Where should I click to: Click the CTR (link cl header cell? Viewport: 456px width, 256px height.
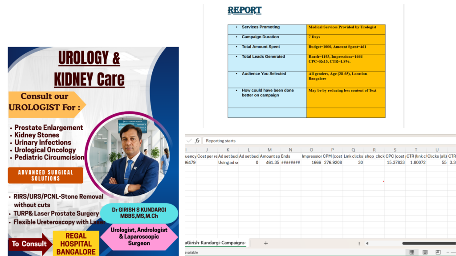click(416, 156)
